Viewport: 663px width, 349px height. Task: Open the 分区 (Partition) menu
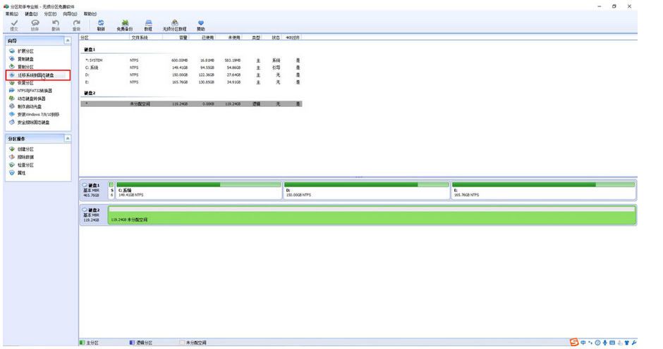tap(50, 14)
